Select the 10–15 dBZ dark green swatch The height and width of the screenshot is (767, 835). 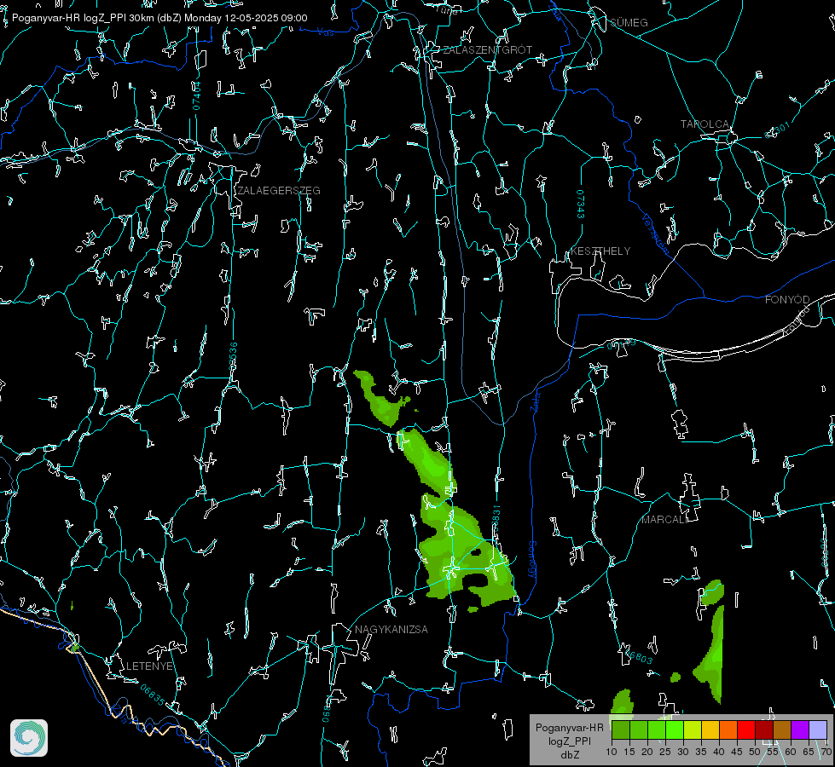621,730
